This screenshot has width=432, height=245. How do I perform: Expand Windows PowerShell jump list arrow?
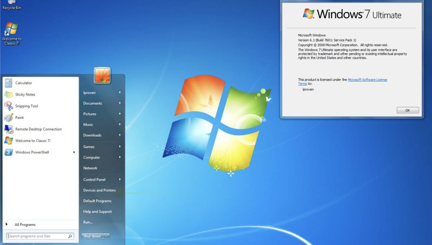click(x=74, y=152)
